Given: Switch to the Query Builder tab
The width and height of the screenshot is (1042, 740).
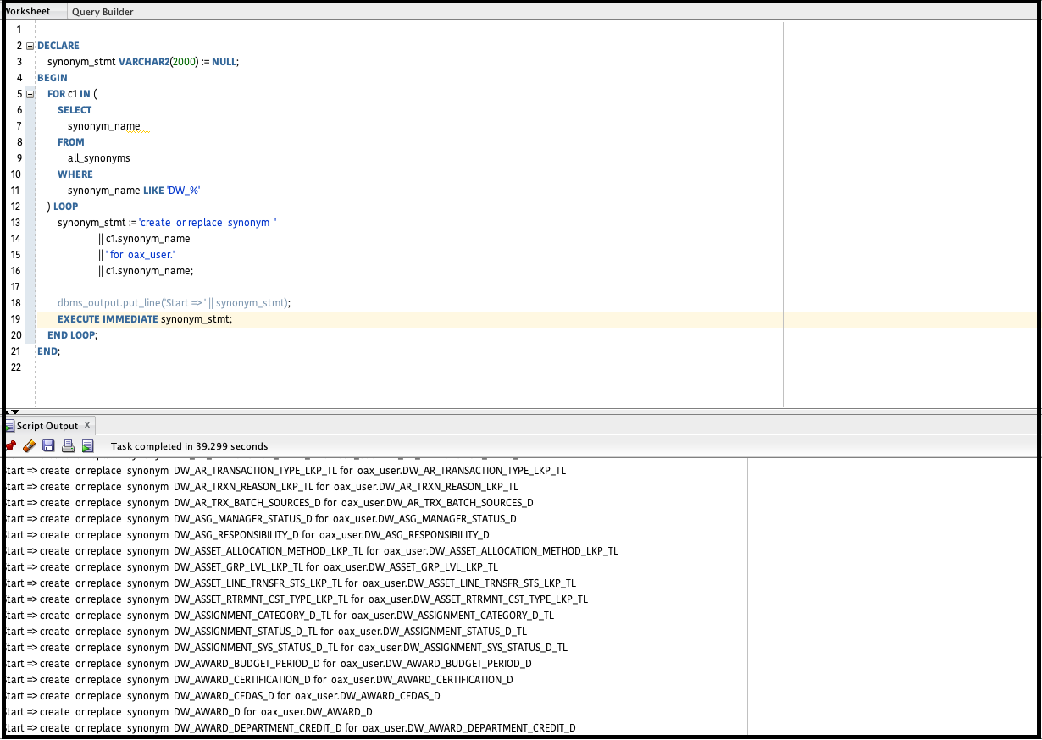Looking at the screenshot, I should [x=102, y=12].
